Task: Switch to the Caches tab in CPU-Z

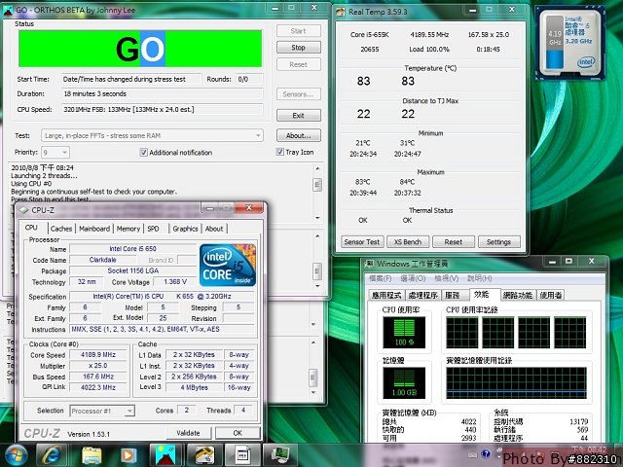Action: [x=61, y=229]
